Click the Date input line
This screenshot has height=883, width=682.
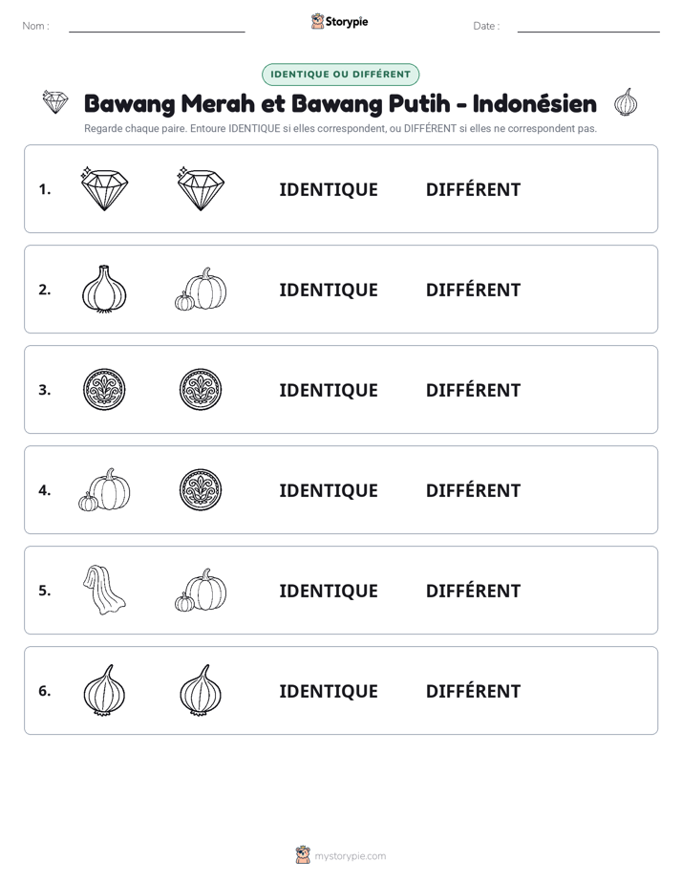(x=588, y=27)
